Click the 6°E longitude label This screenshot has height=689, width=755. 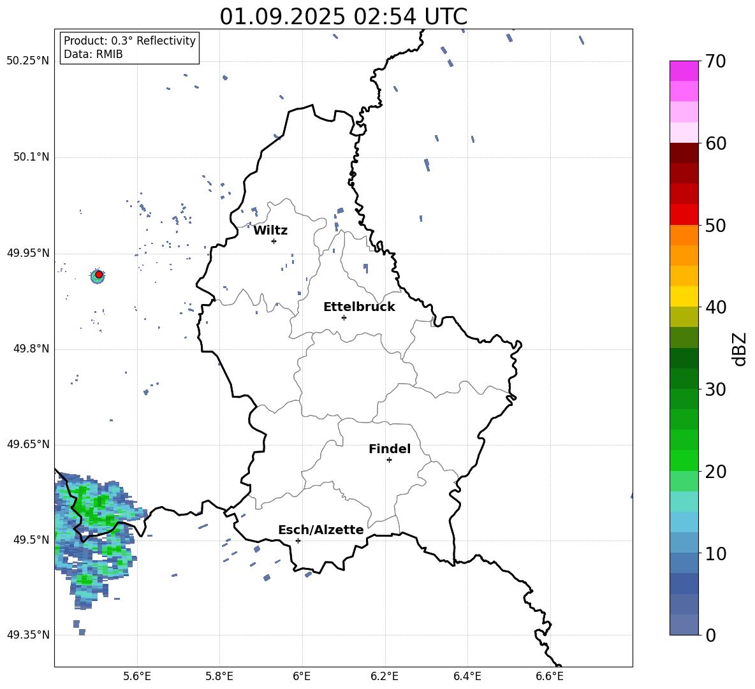[x=302, y=676]
